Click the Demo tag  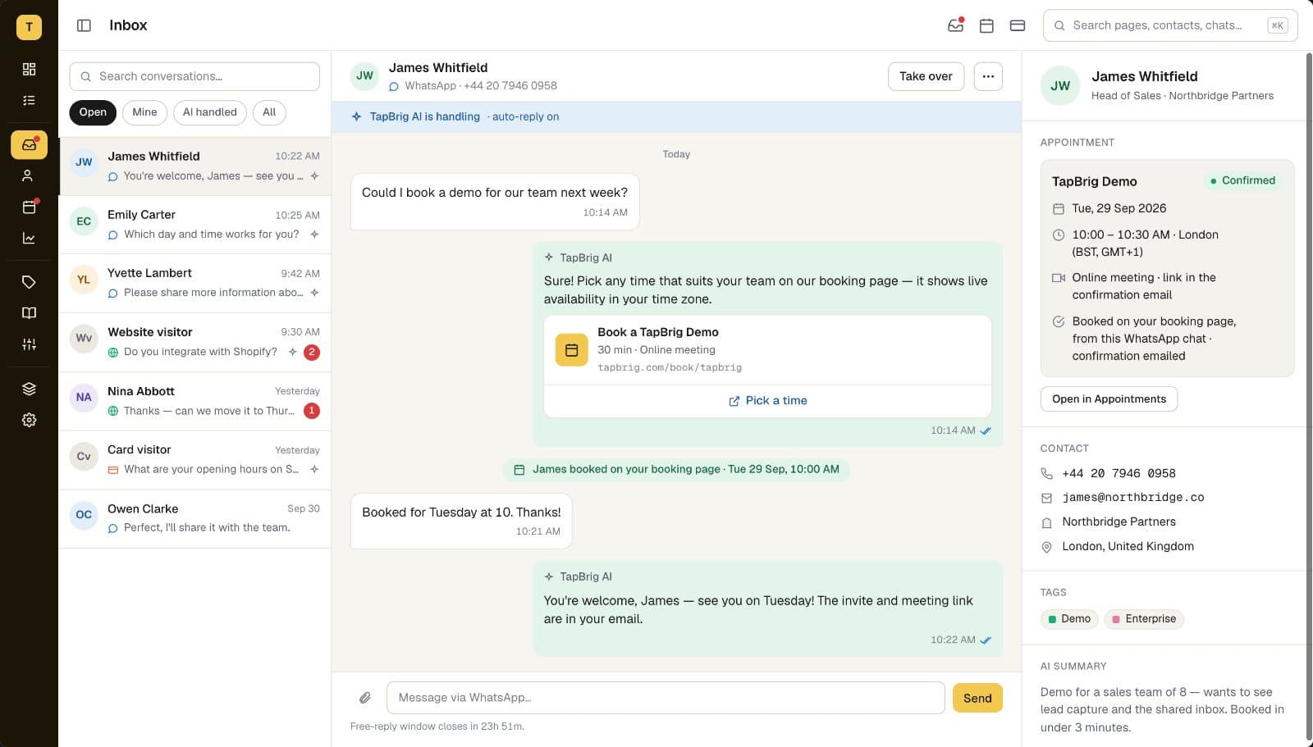1069,619
